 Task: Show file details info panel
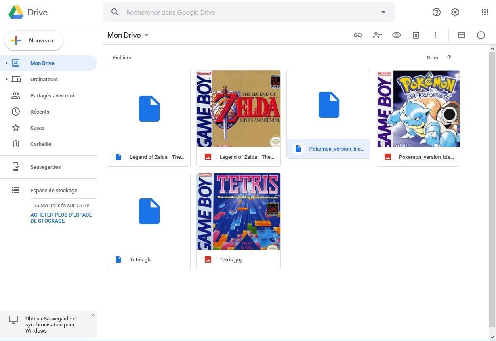(481, 35)
